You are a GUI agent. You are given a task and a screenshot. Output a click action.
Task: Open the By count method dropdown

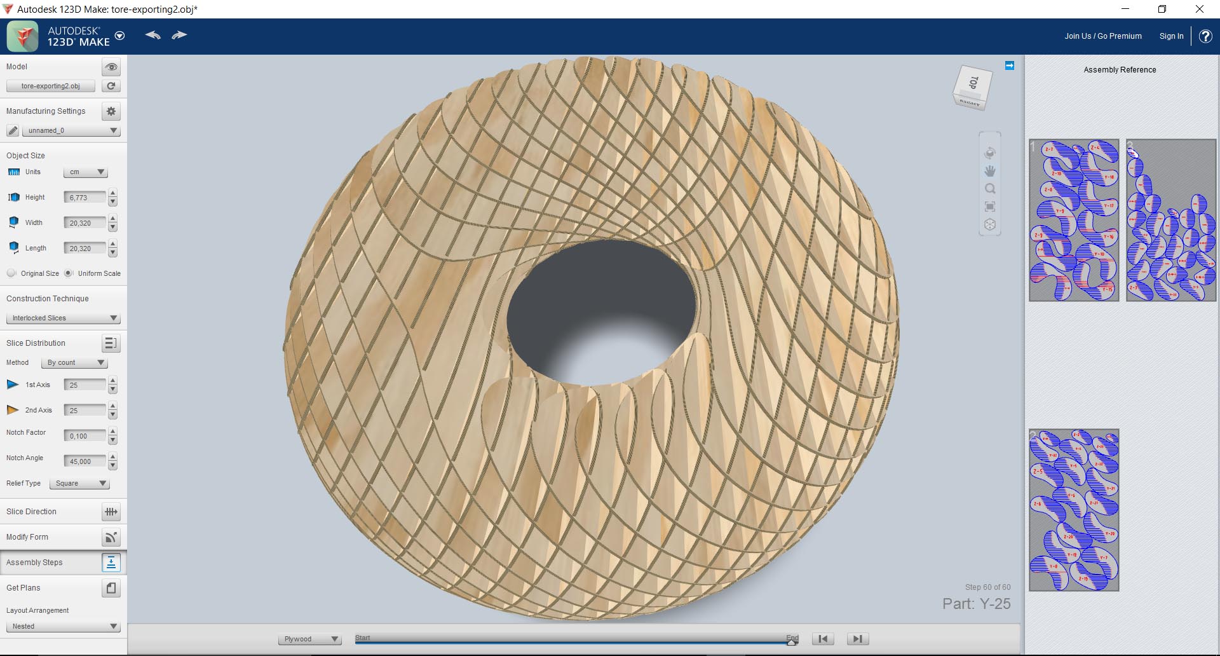point(74,362)
